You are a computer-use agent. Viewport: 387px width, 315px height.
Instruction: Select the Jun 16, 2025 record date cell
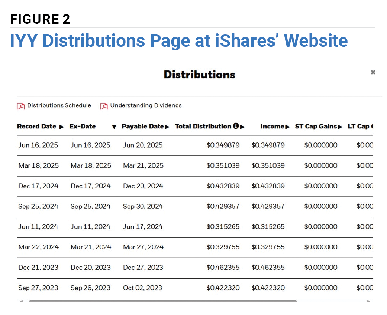point(38,145)
